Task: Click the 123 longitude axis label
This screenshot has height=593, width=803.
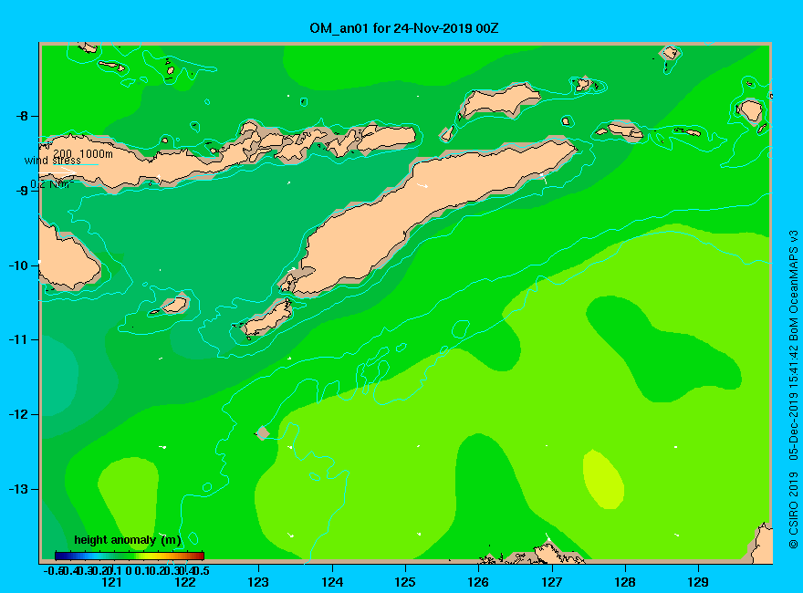Action: coord(258,582)
